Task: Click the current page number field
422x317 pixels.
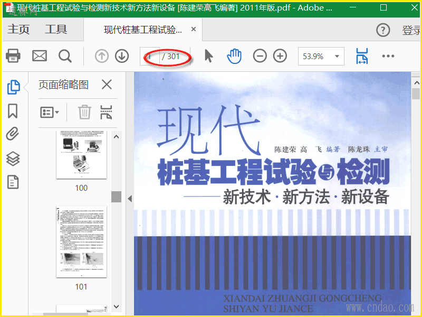Action: pos(150,56)
